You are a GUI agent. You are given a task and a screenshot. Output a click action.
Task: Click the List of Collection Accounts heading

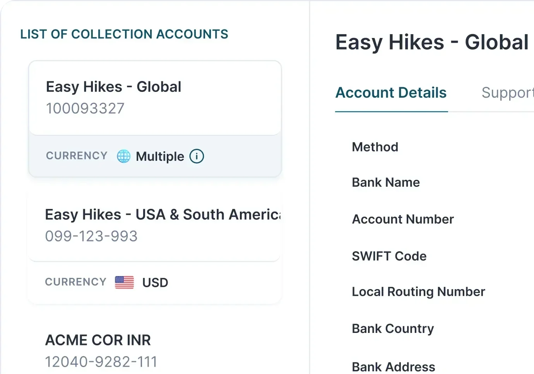[124, 34]
